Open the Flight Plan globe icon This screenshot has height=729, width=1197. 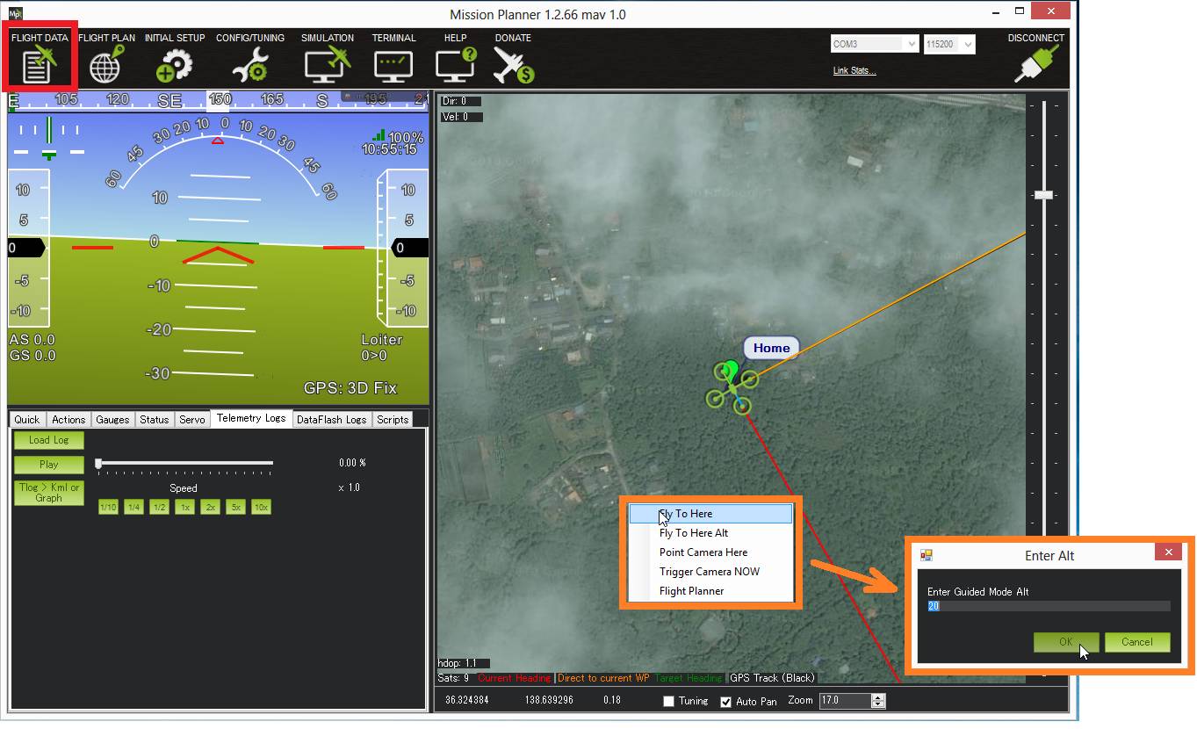click(106, 64)
